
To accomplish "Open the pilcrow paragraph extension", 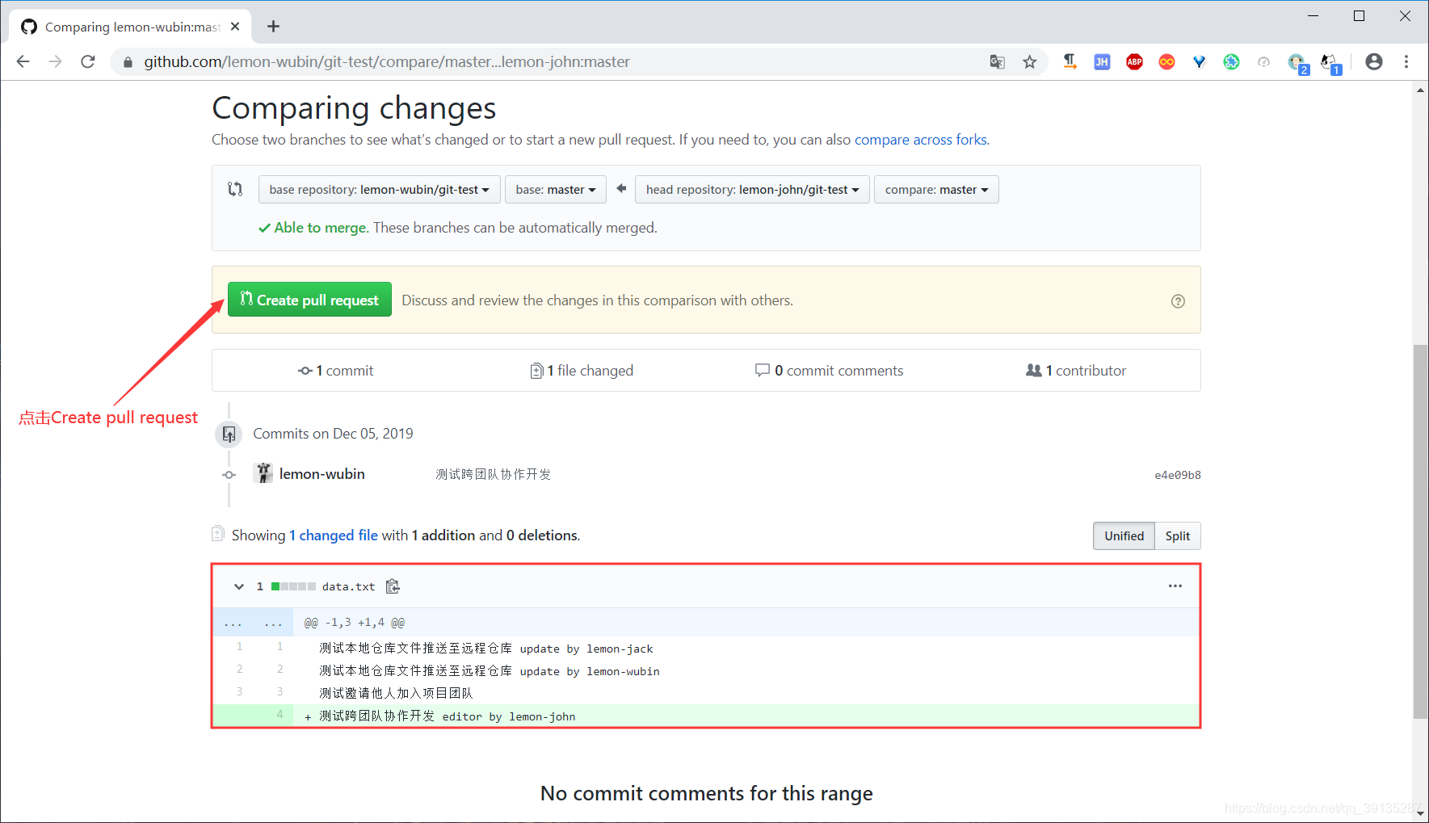I will click(x=1070, y=61).
